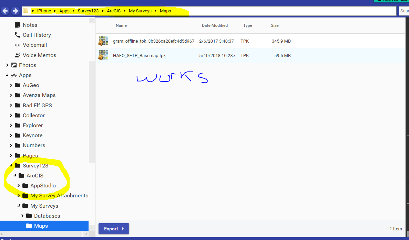This screenshot has width=409, height=240.
Task: Click Maps in the breadcrumb path
Action: 165,11
